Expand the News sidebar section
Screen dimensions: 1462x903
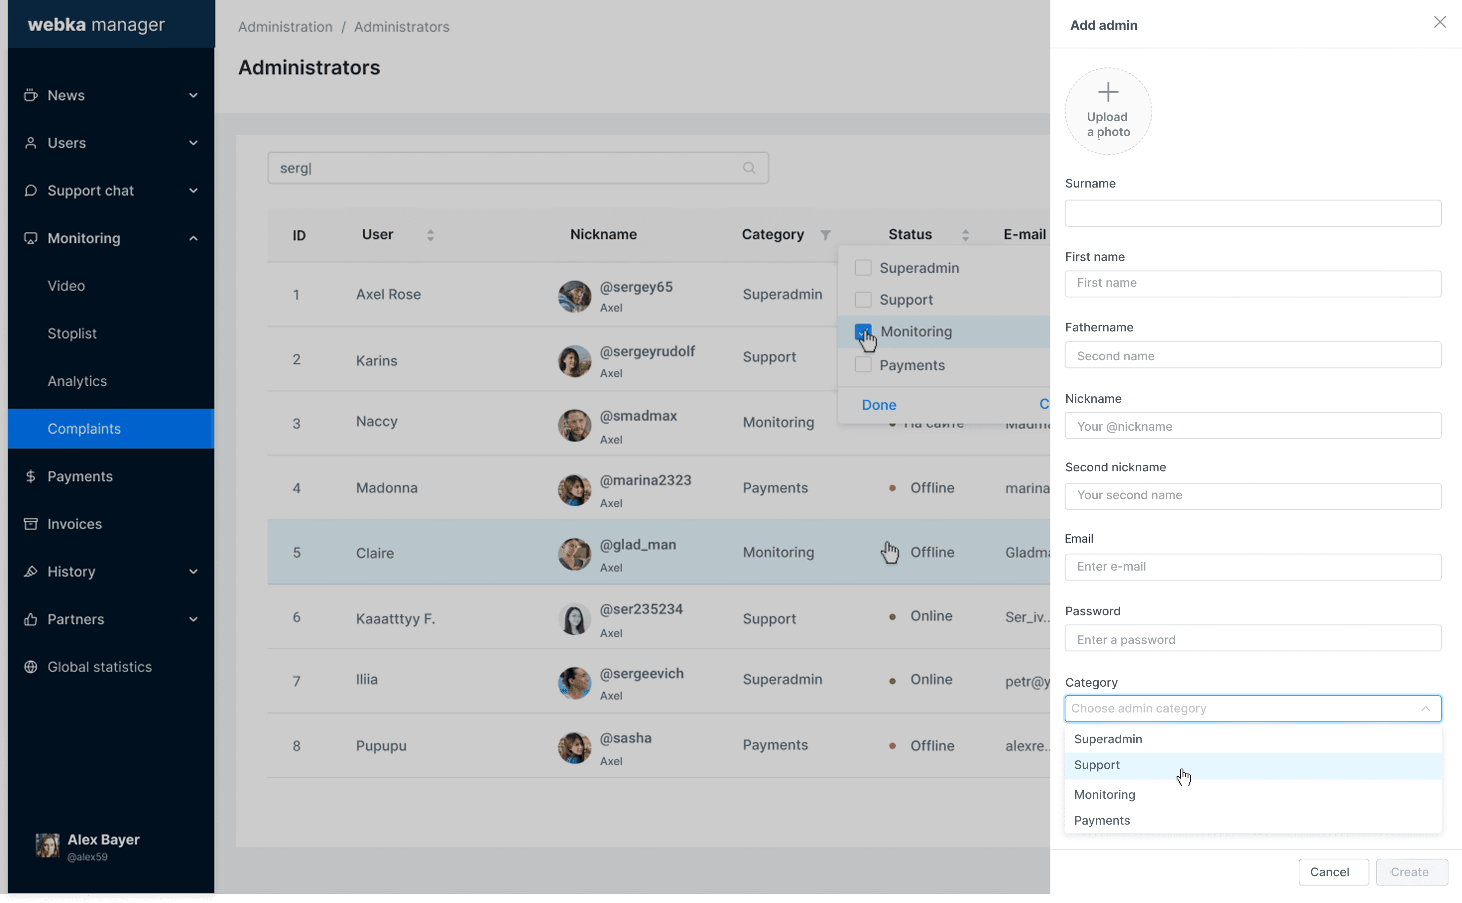click(x=193, y=96)
